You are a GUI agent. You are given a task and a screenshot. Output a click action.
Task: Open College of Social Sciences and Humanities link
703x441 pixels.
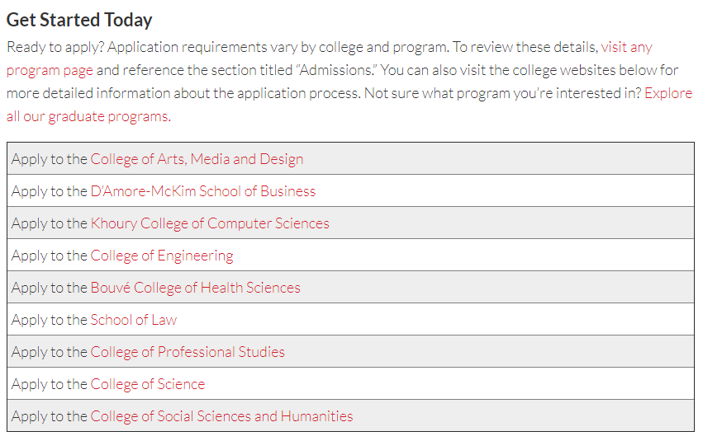coord(221,417)
